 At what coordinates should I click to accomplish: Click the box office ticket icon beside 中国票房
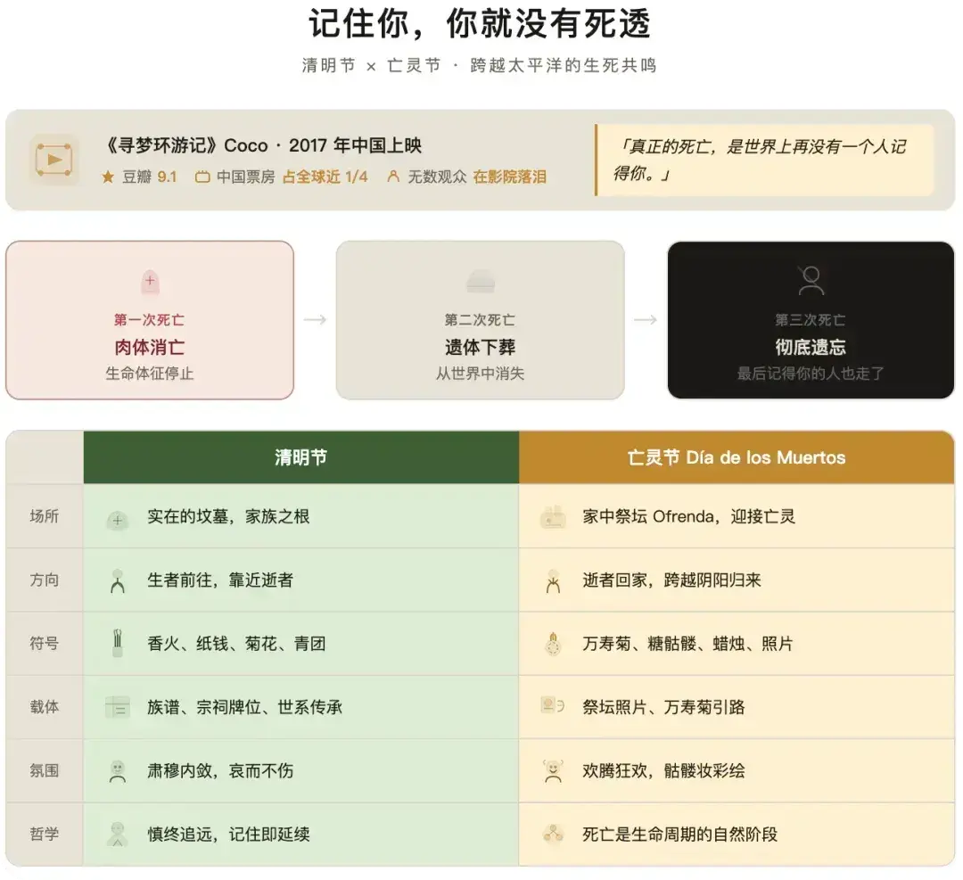coord(201,177)
